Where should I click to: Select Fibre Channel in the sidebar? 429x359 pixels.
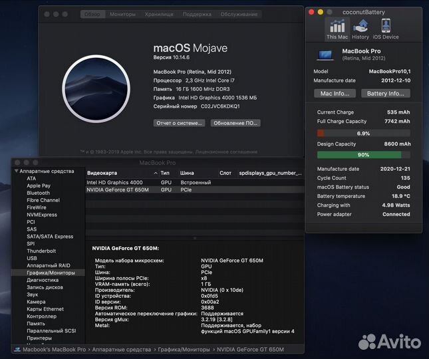tap(43, 200)
